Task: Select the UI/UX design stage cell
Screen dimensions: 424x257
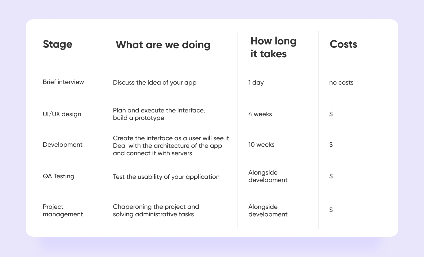Action: [62, 114]
